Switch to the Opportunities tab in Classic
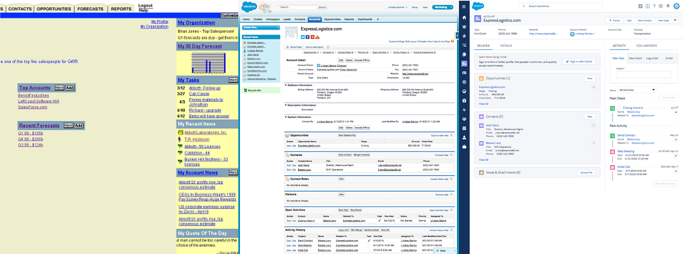Image resolution: width=700 pixels, height=254 pixels. pyautogui.click(x=332, y=19)
